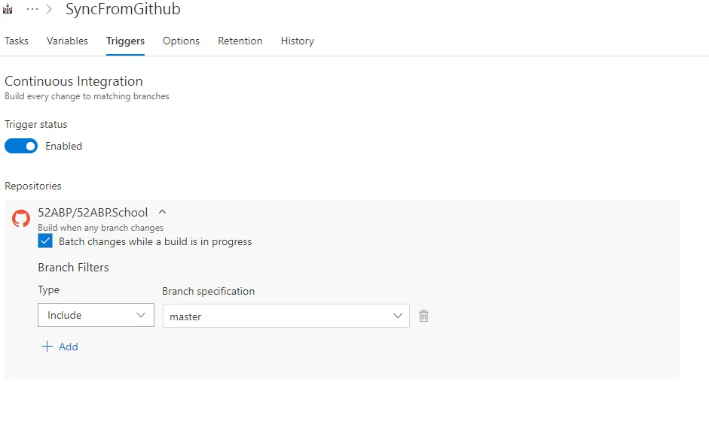Click 'Build when any branch changes' text
This screenshot has height=424, width=709.
(x=100, y=228)
